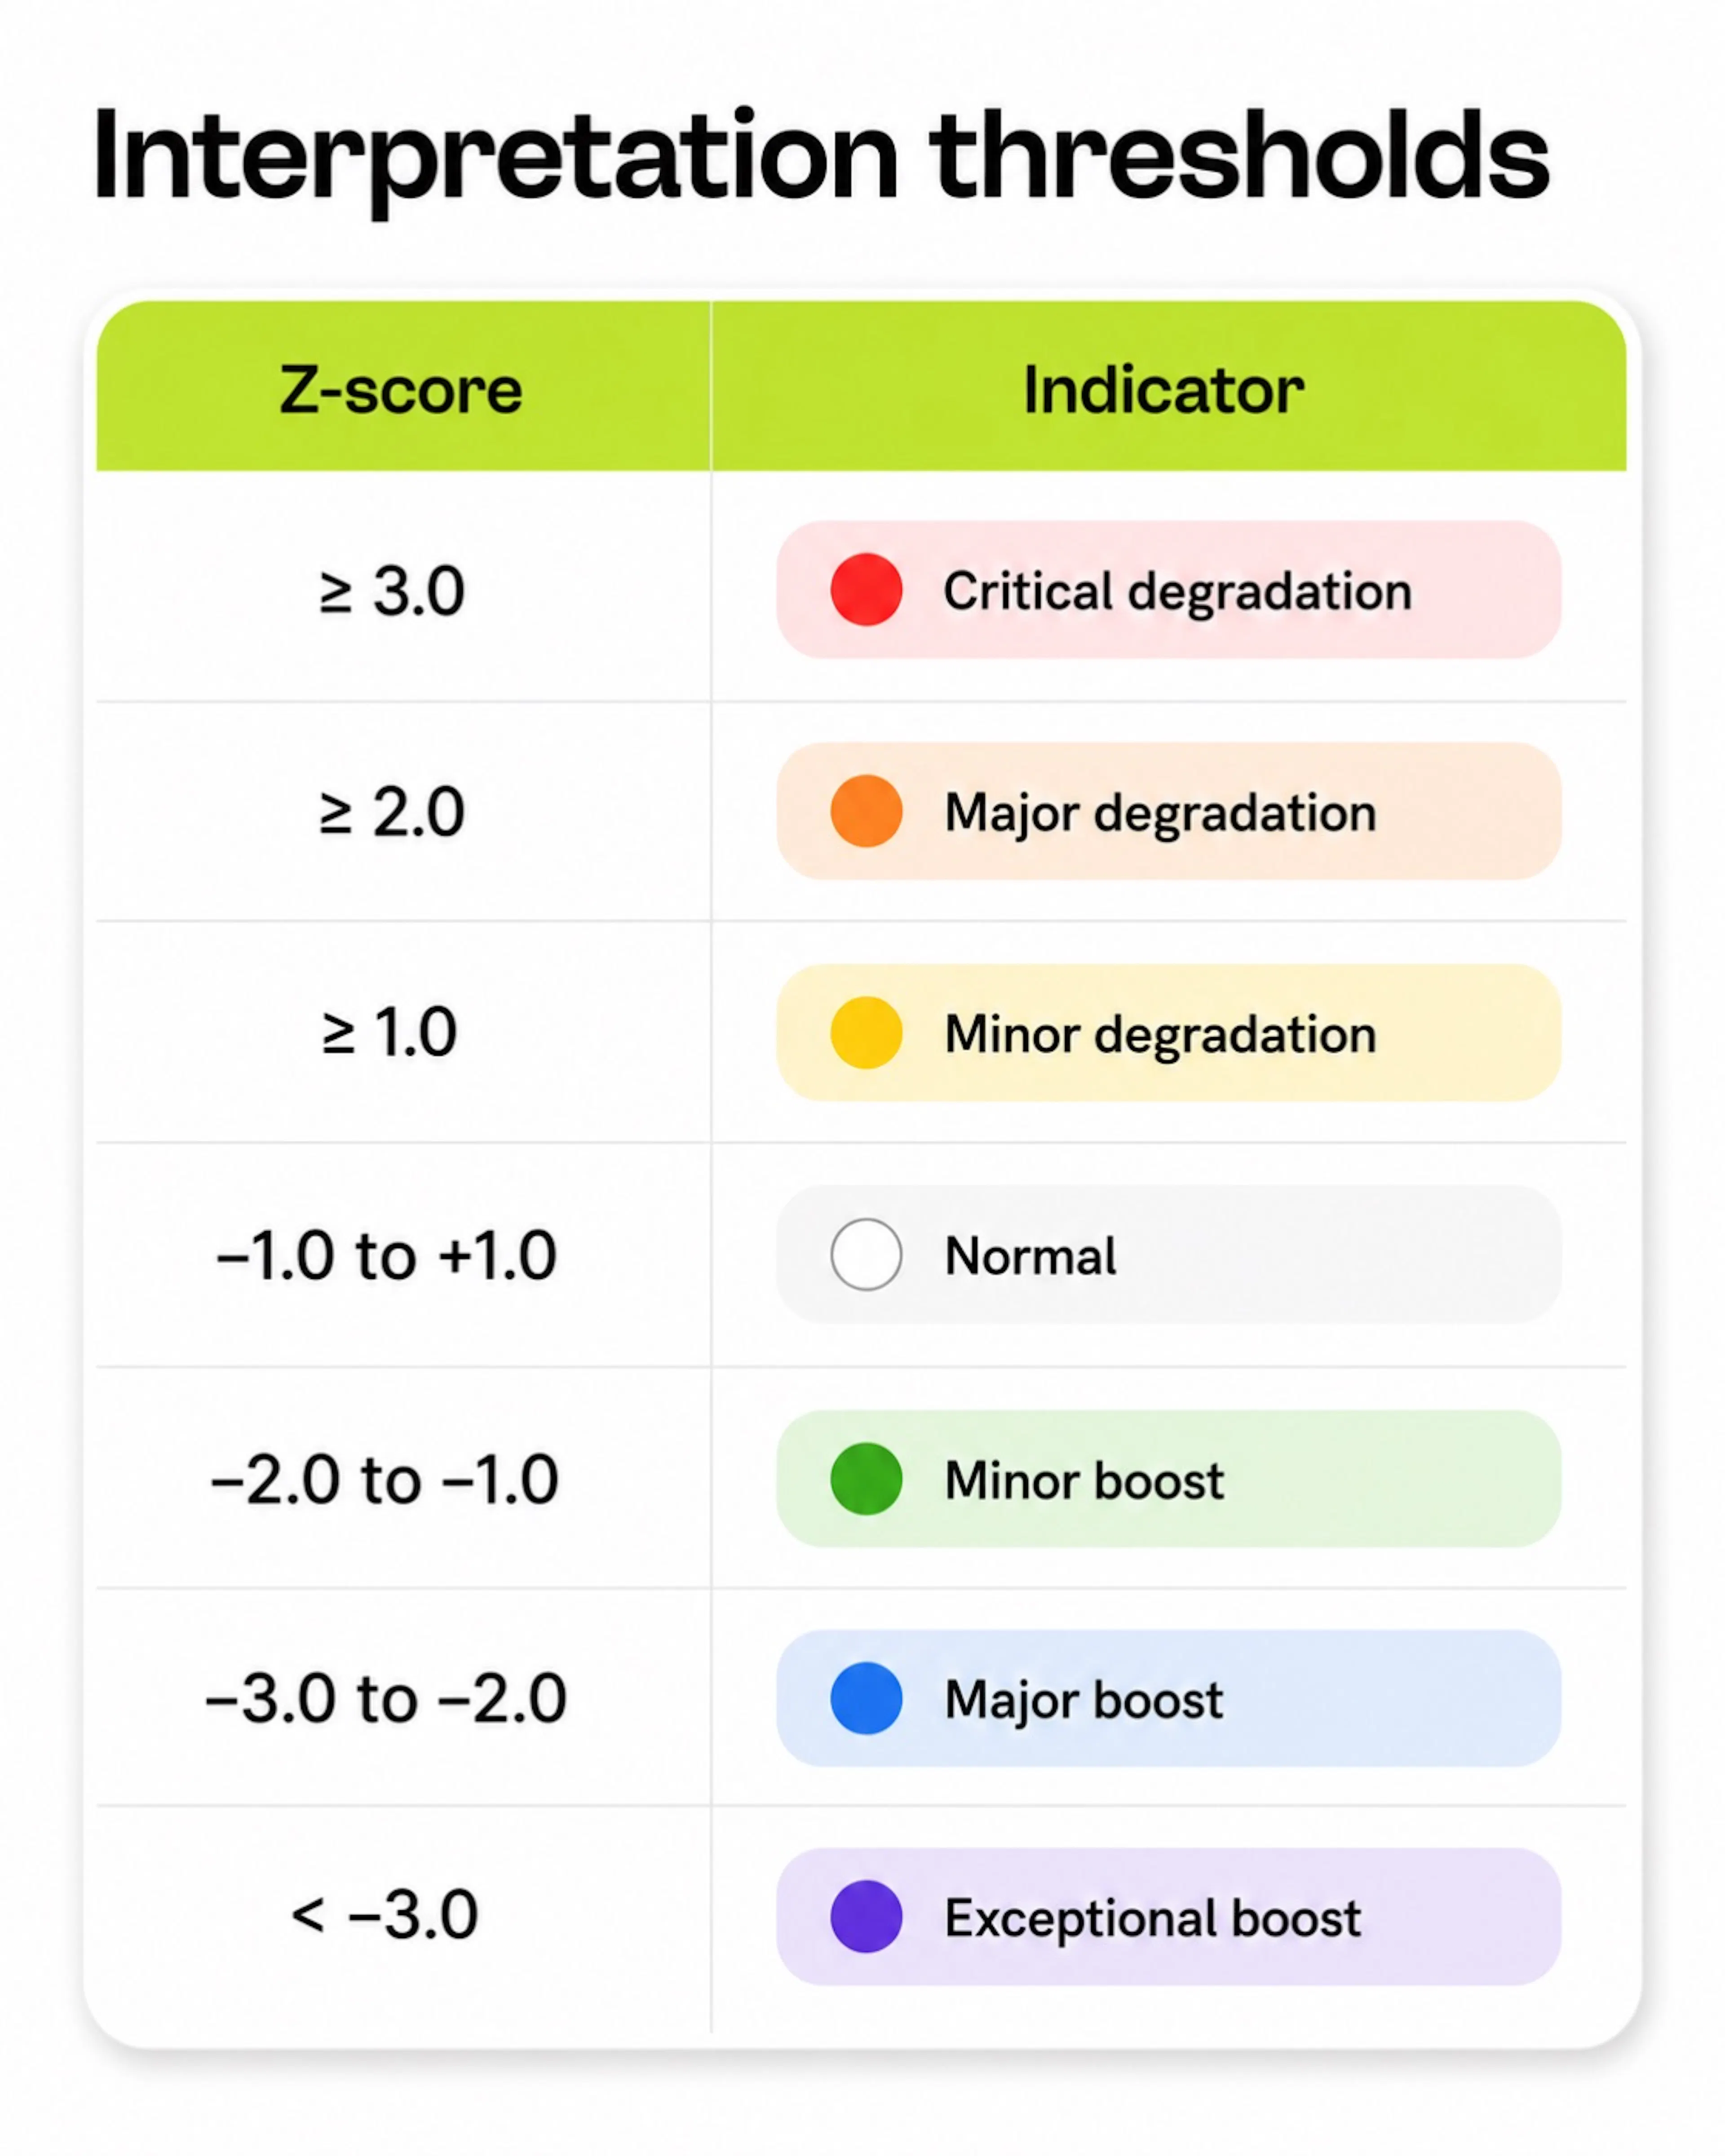Click the orange Major degradation dot
The width and height of the screenshot is (1725, 2156).
[x=866, y=811]
